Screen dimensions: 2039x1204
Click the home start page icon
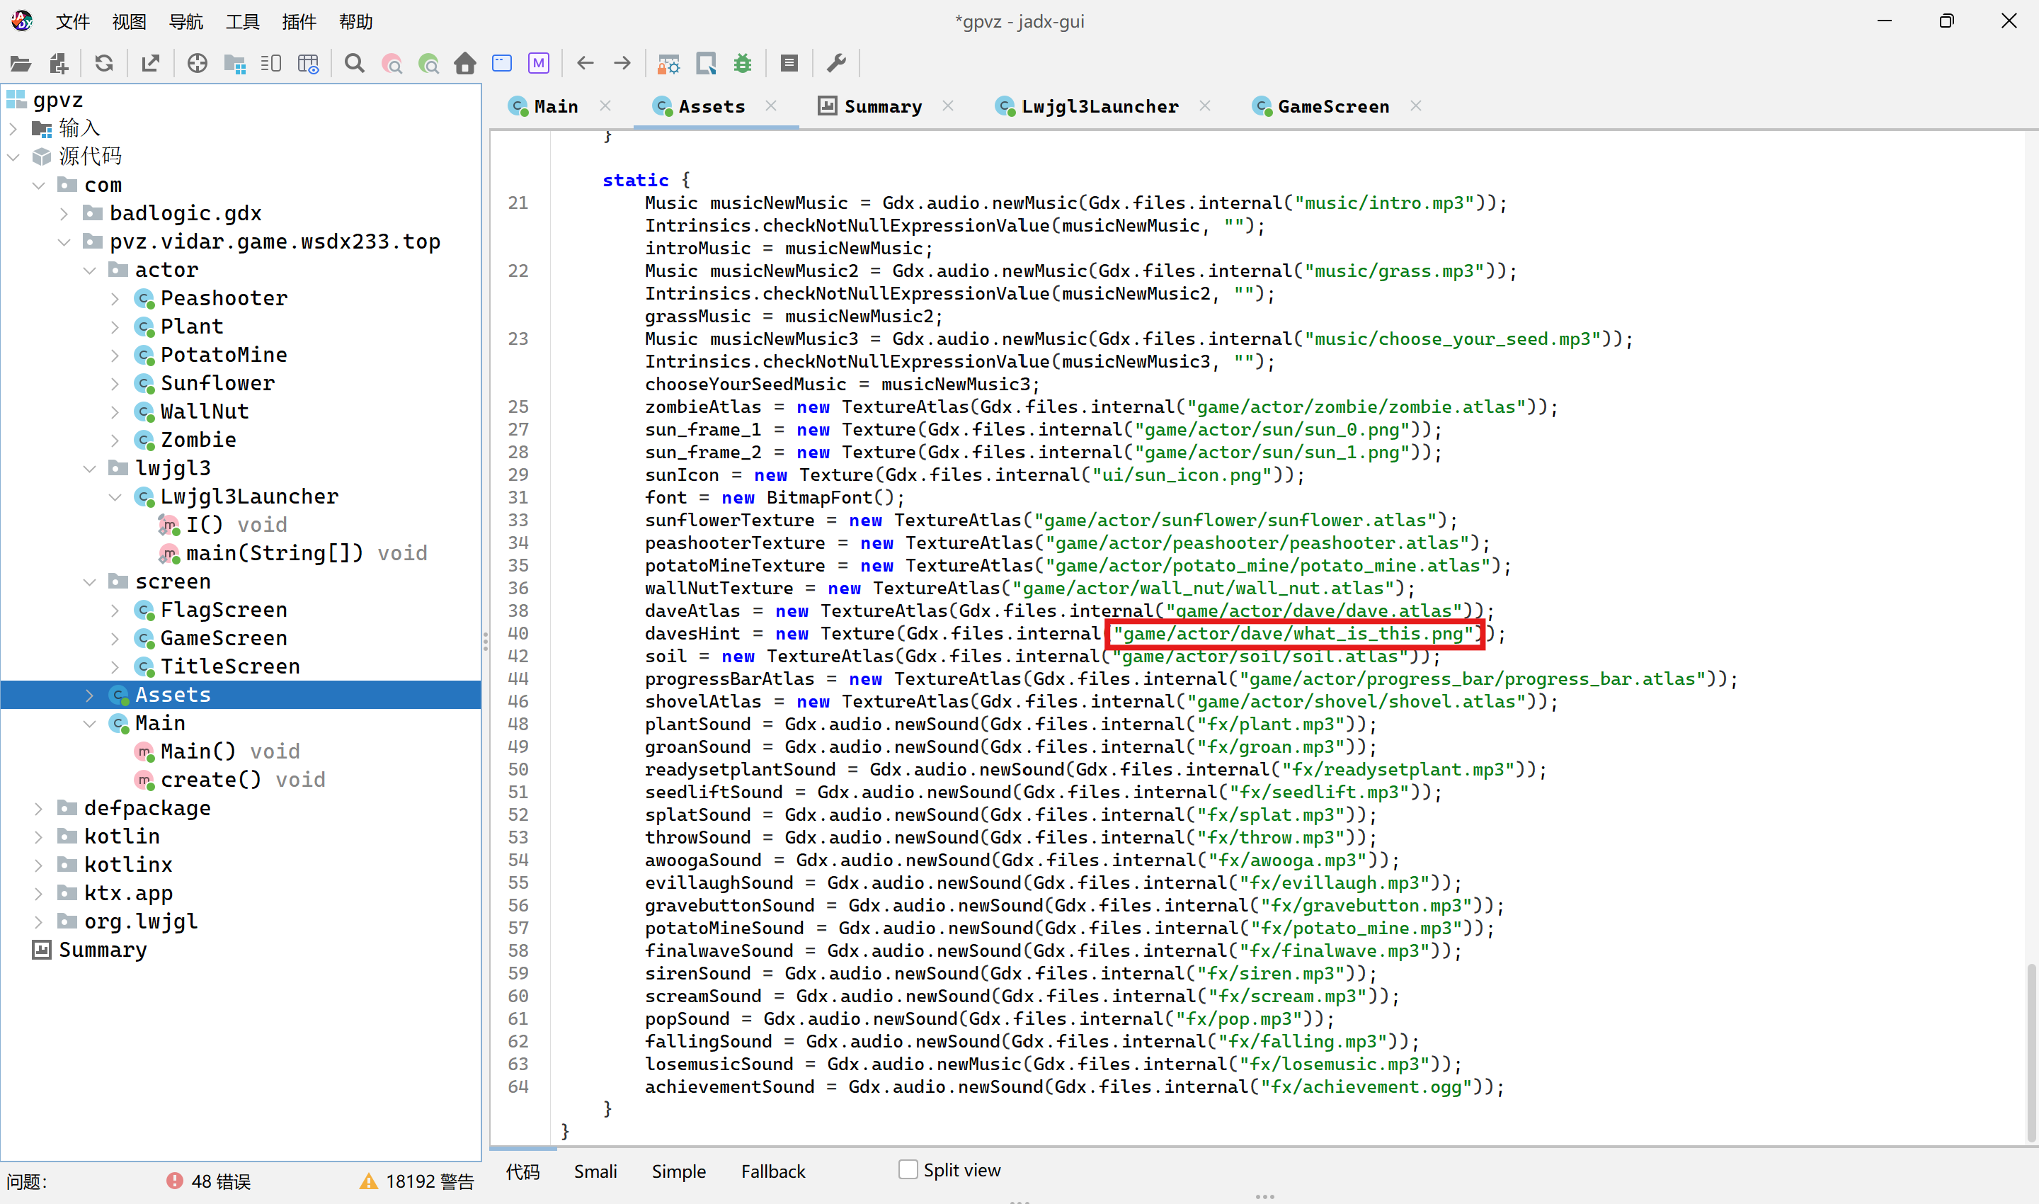point(464,63)
